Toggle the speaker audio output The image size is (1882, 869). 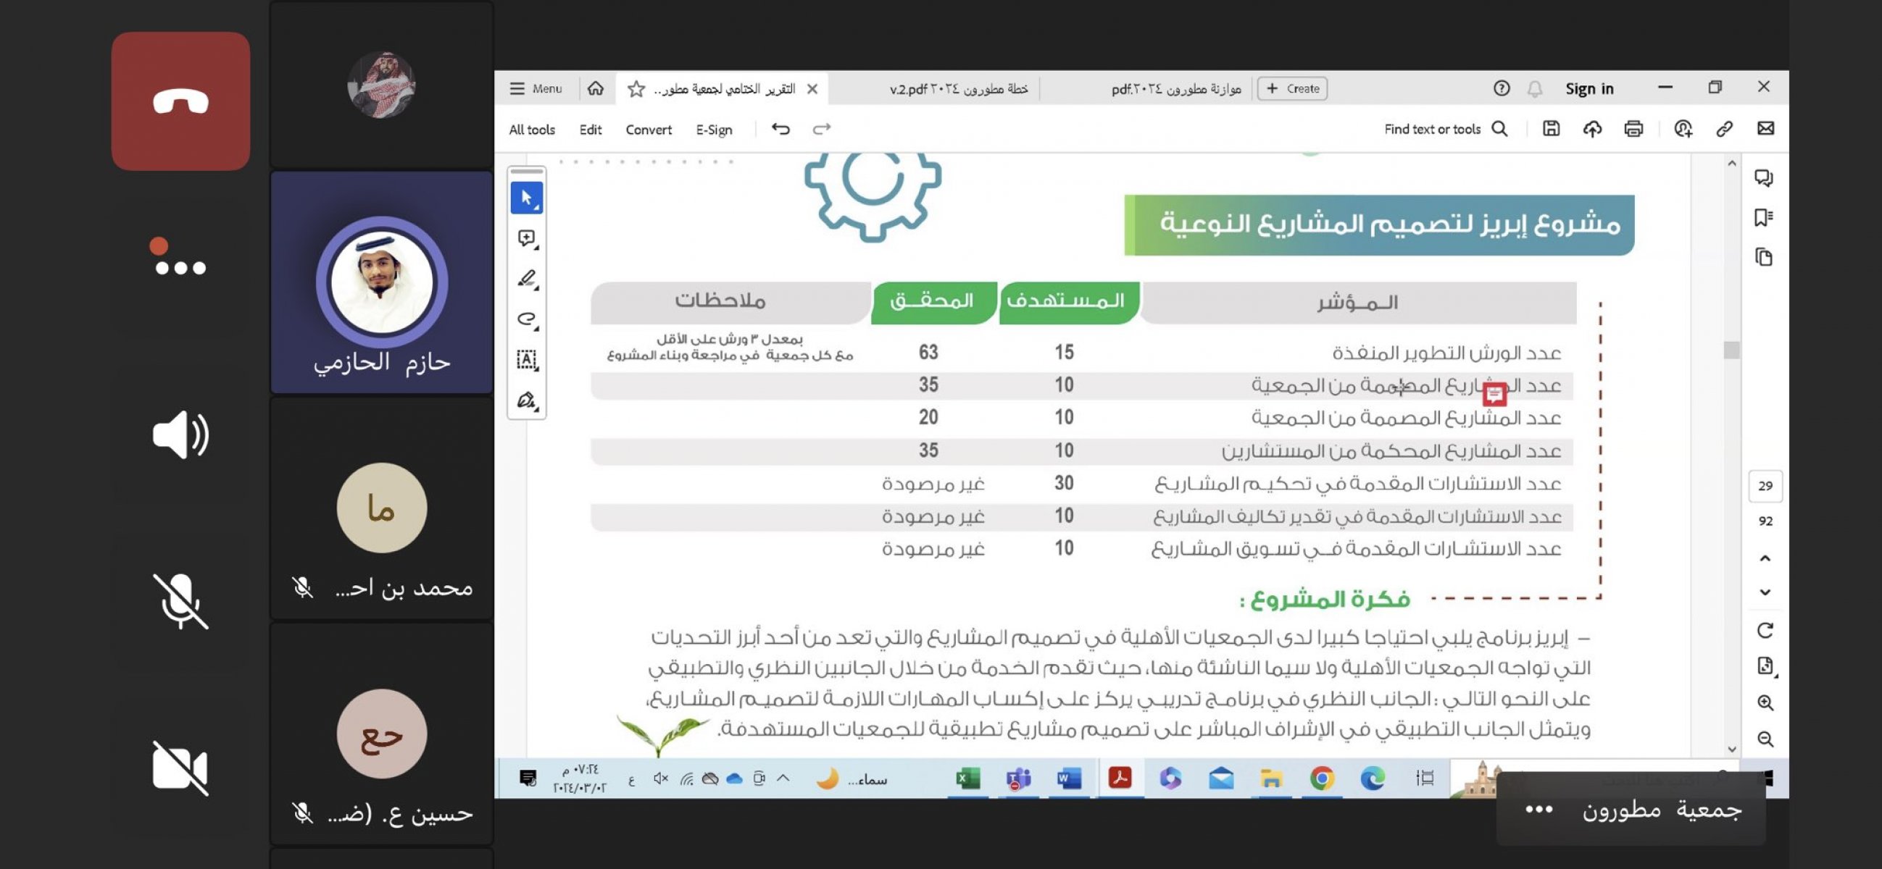tap(180, 434)
